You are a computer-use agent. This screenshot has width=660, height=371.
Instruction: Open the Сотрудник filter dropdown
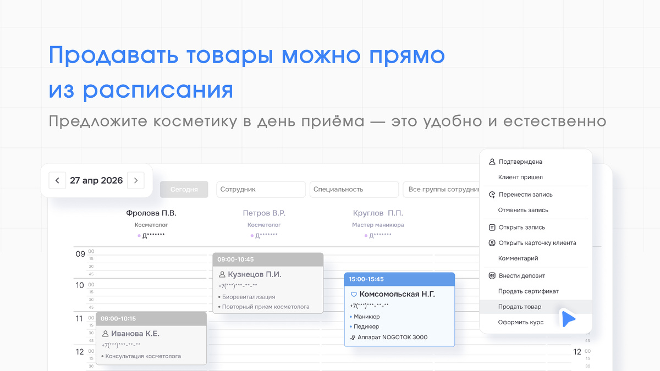[261, 189]
